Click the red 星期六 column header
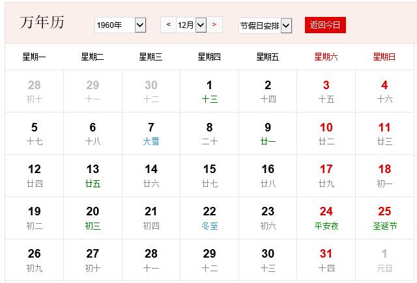 (326, 57)
